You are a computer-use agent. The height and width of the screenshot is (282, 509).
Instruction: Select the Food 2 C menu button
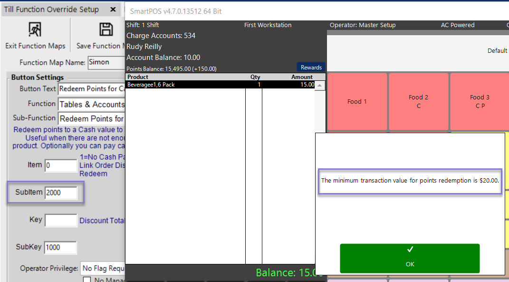[418, 101]
